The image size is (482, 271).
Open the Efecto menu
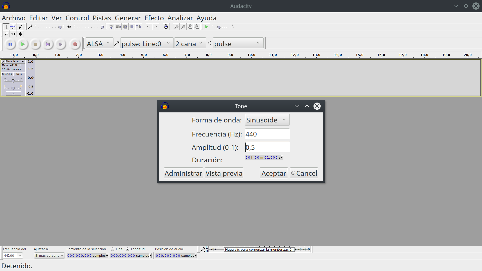[x=154, y=18]
